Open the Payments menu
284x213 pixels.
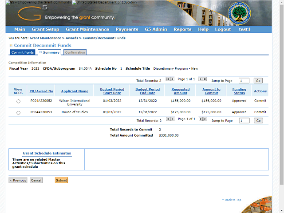[x=126, y=29]
